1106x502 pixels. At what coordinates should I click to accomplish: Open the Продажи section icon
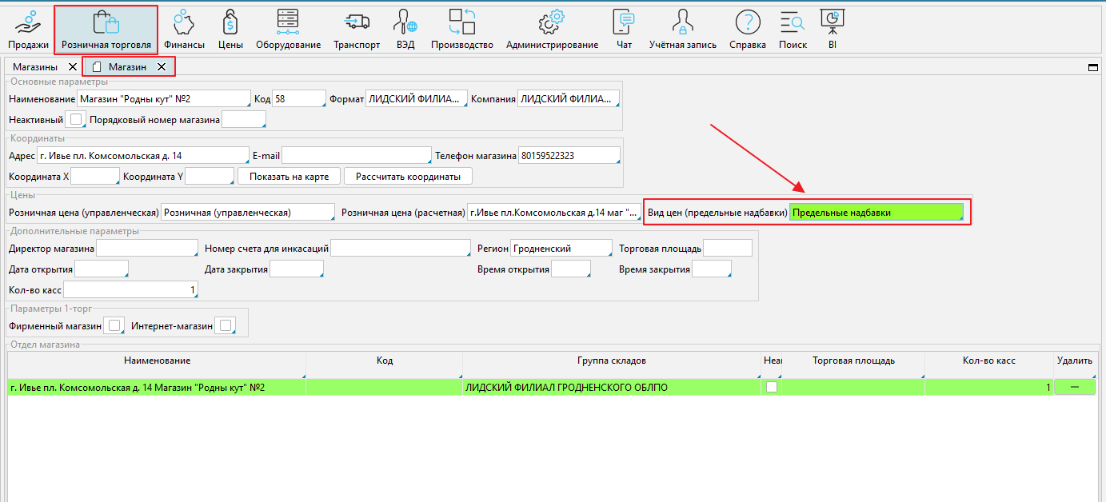coord(28,22)
